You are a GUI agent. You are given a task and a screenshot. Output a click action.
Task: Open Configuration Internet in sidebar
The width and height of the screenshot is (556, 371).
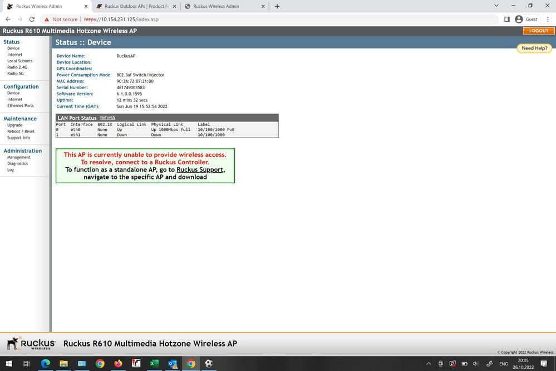coord(14,99)
